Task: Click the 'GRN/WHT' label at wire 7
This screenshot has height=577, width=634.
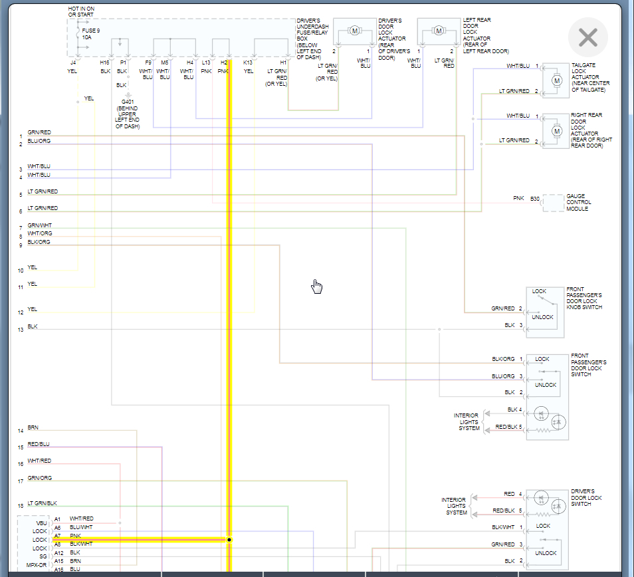Action: click(40, 225)
